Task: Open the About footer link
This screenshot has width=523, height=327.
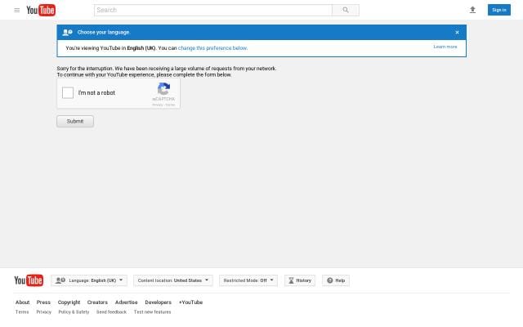Action: [x=22, y=302]
